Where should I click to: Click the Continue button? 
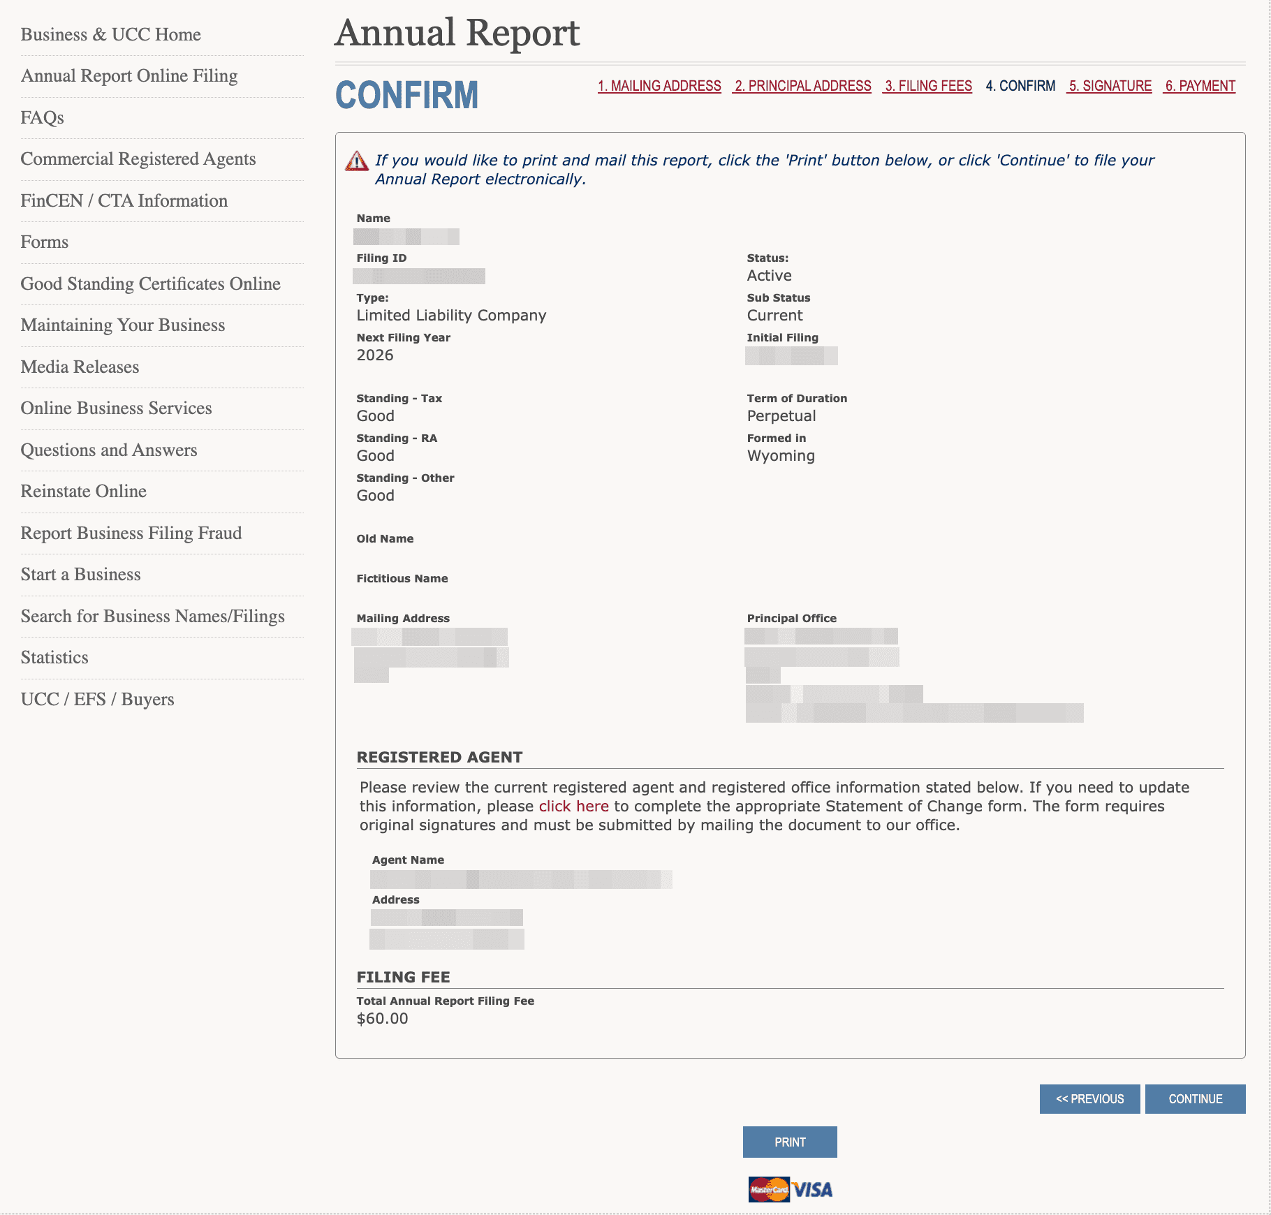(x=1195, y=1099)
